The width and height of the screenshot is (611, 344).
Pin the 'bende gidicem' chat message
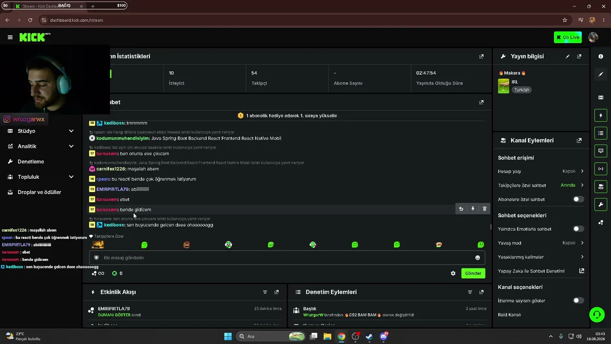(x=473, y=209)
